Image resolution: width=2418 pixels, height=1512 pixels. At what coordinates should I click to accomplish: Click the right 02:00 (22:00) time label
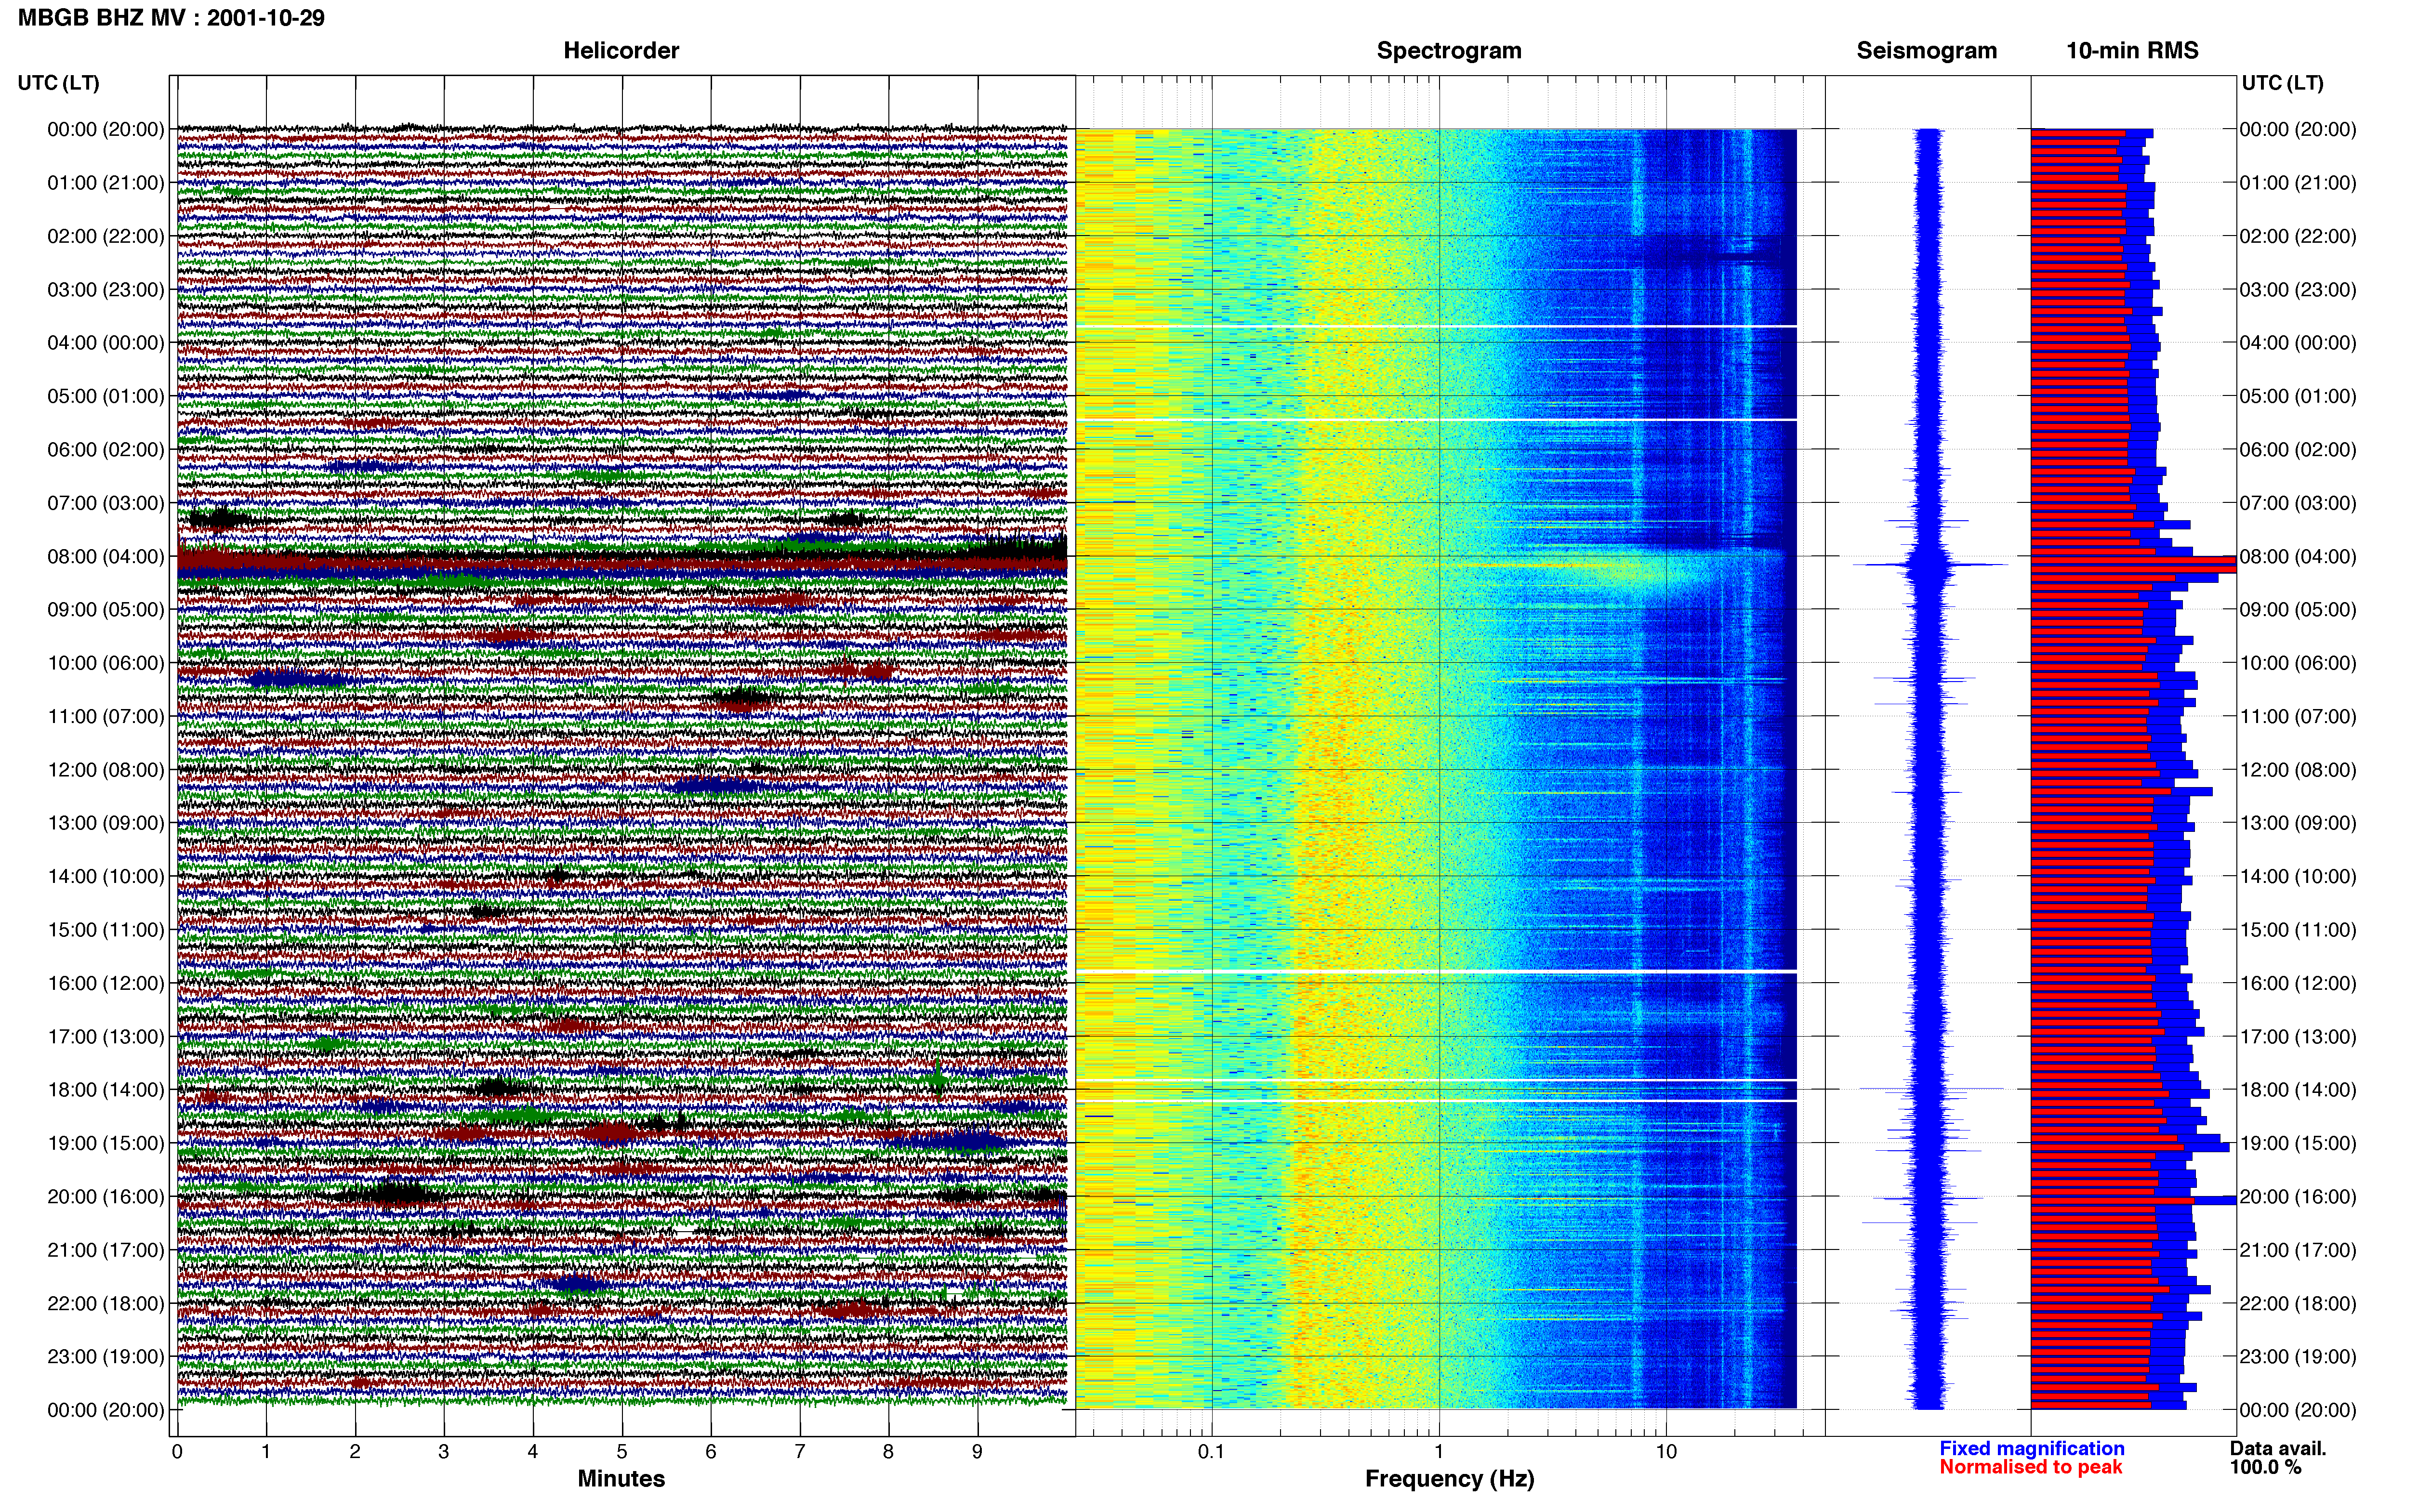pyautogui.click(x=2298, y=236)
